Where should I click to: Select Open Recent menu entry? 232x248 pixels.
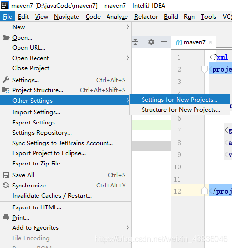pos(66,58)
